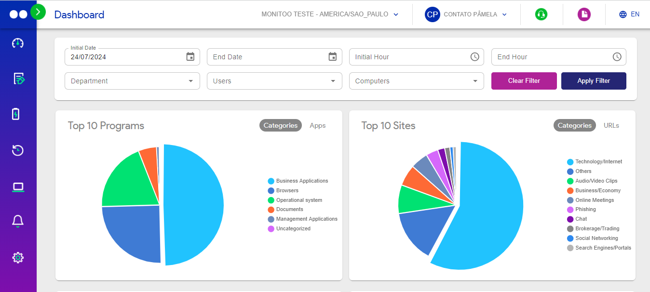Click the green headset support icon
The height and width of the screenshot is (292, 650).
coord(541,14)
